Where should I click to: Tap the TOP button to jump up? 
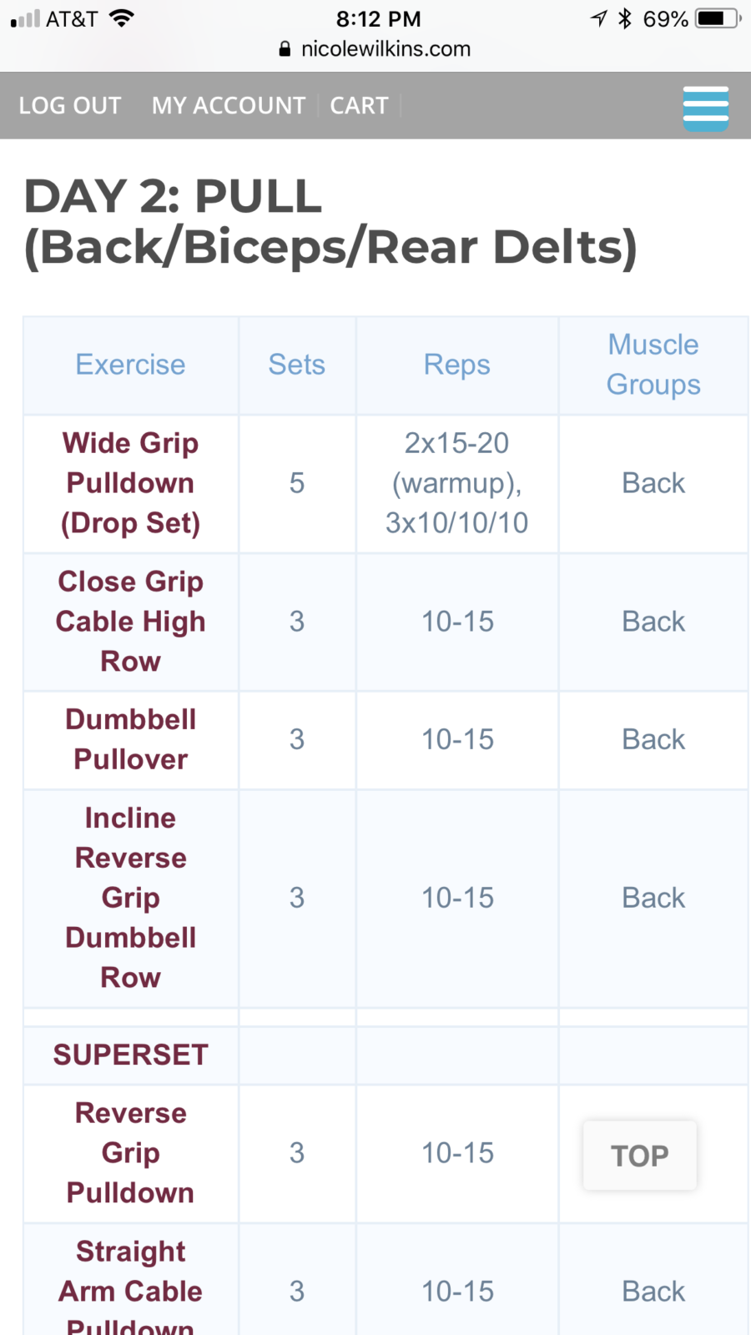pyautogui.click(x=640, y=1156)
